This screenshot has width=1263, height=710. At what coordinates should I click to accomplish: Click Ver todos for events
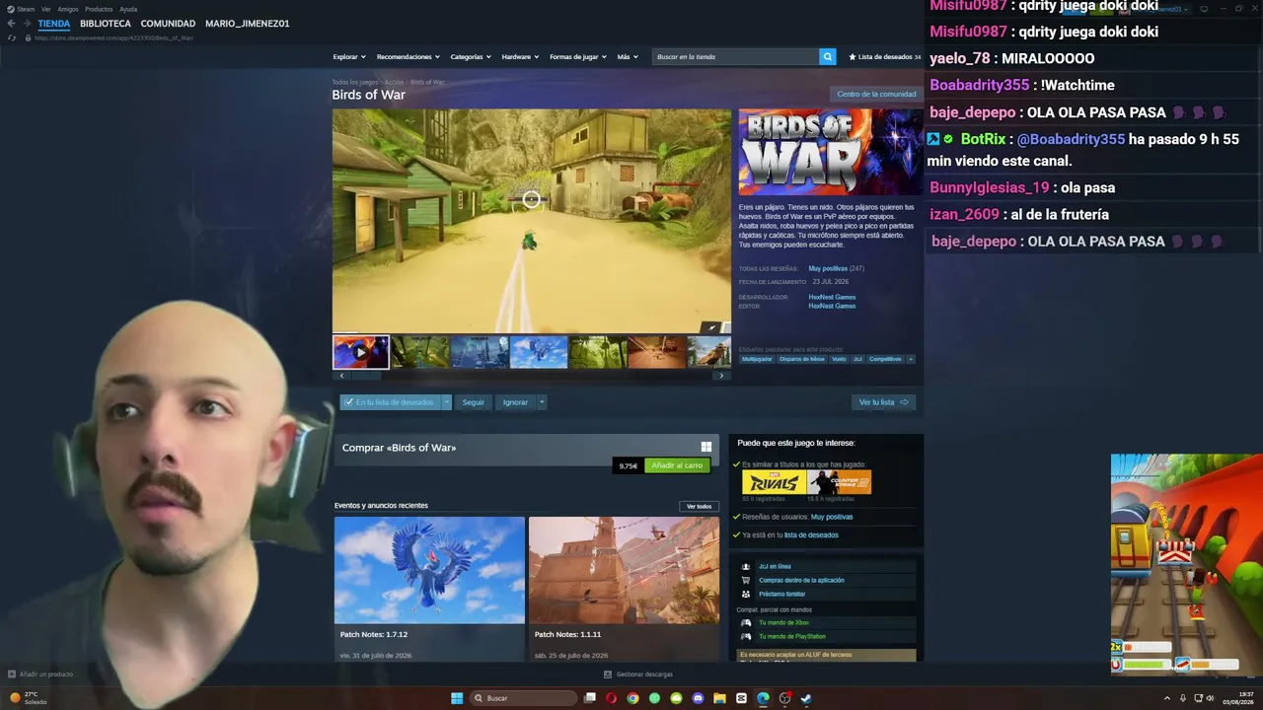tap(699, 507)
